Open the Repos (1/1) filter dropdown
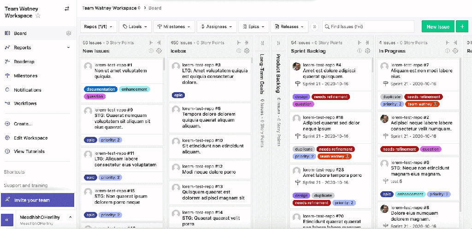This screenshot has width=472, height=229. (x=99, y=26)
